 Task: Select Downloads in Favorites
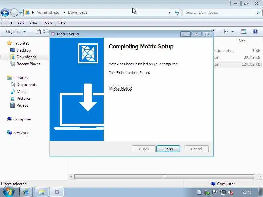(26, 57)
